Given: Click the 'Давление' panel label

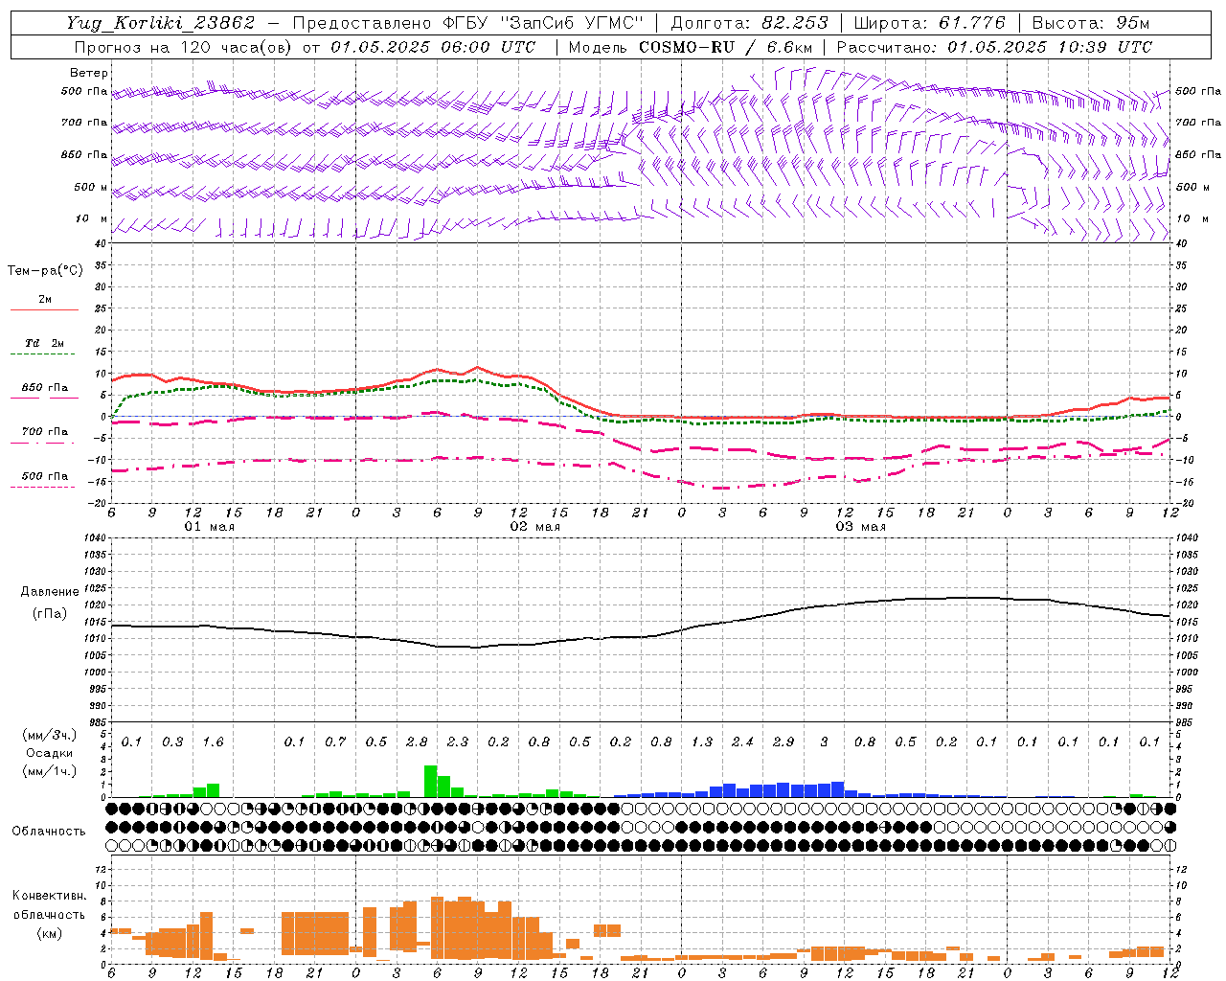Looking at the screenshot, I should tap(50, 592).
